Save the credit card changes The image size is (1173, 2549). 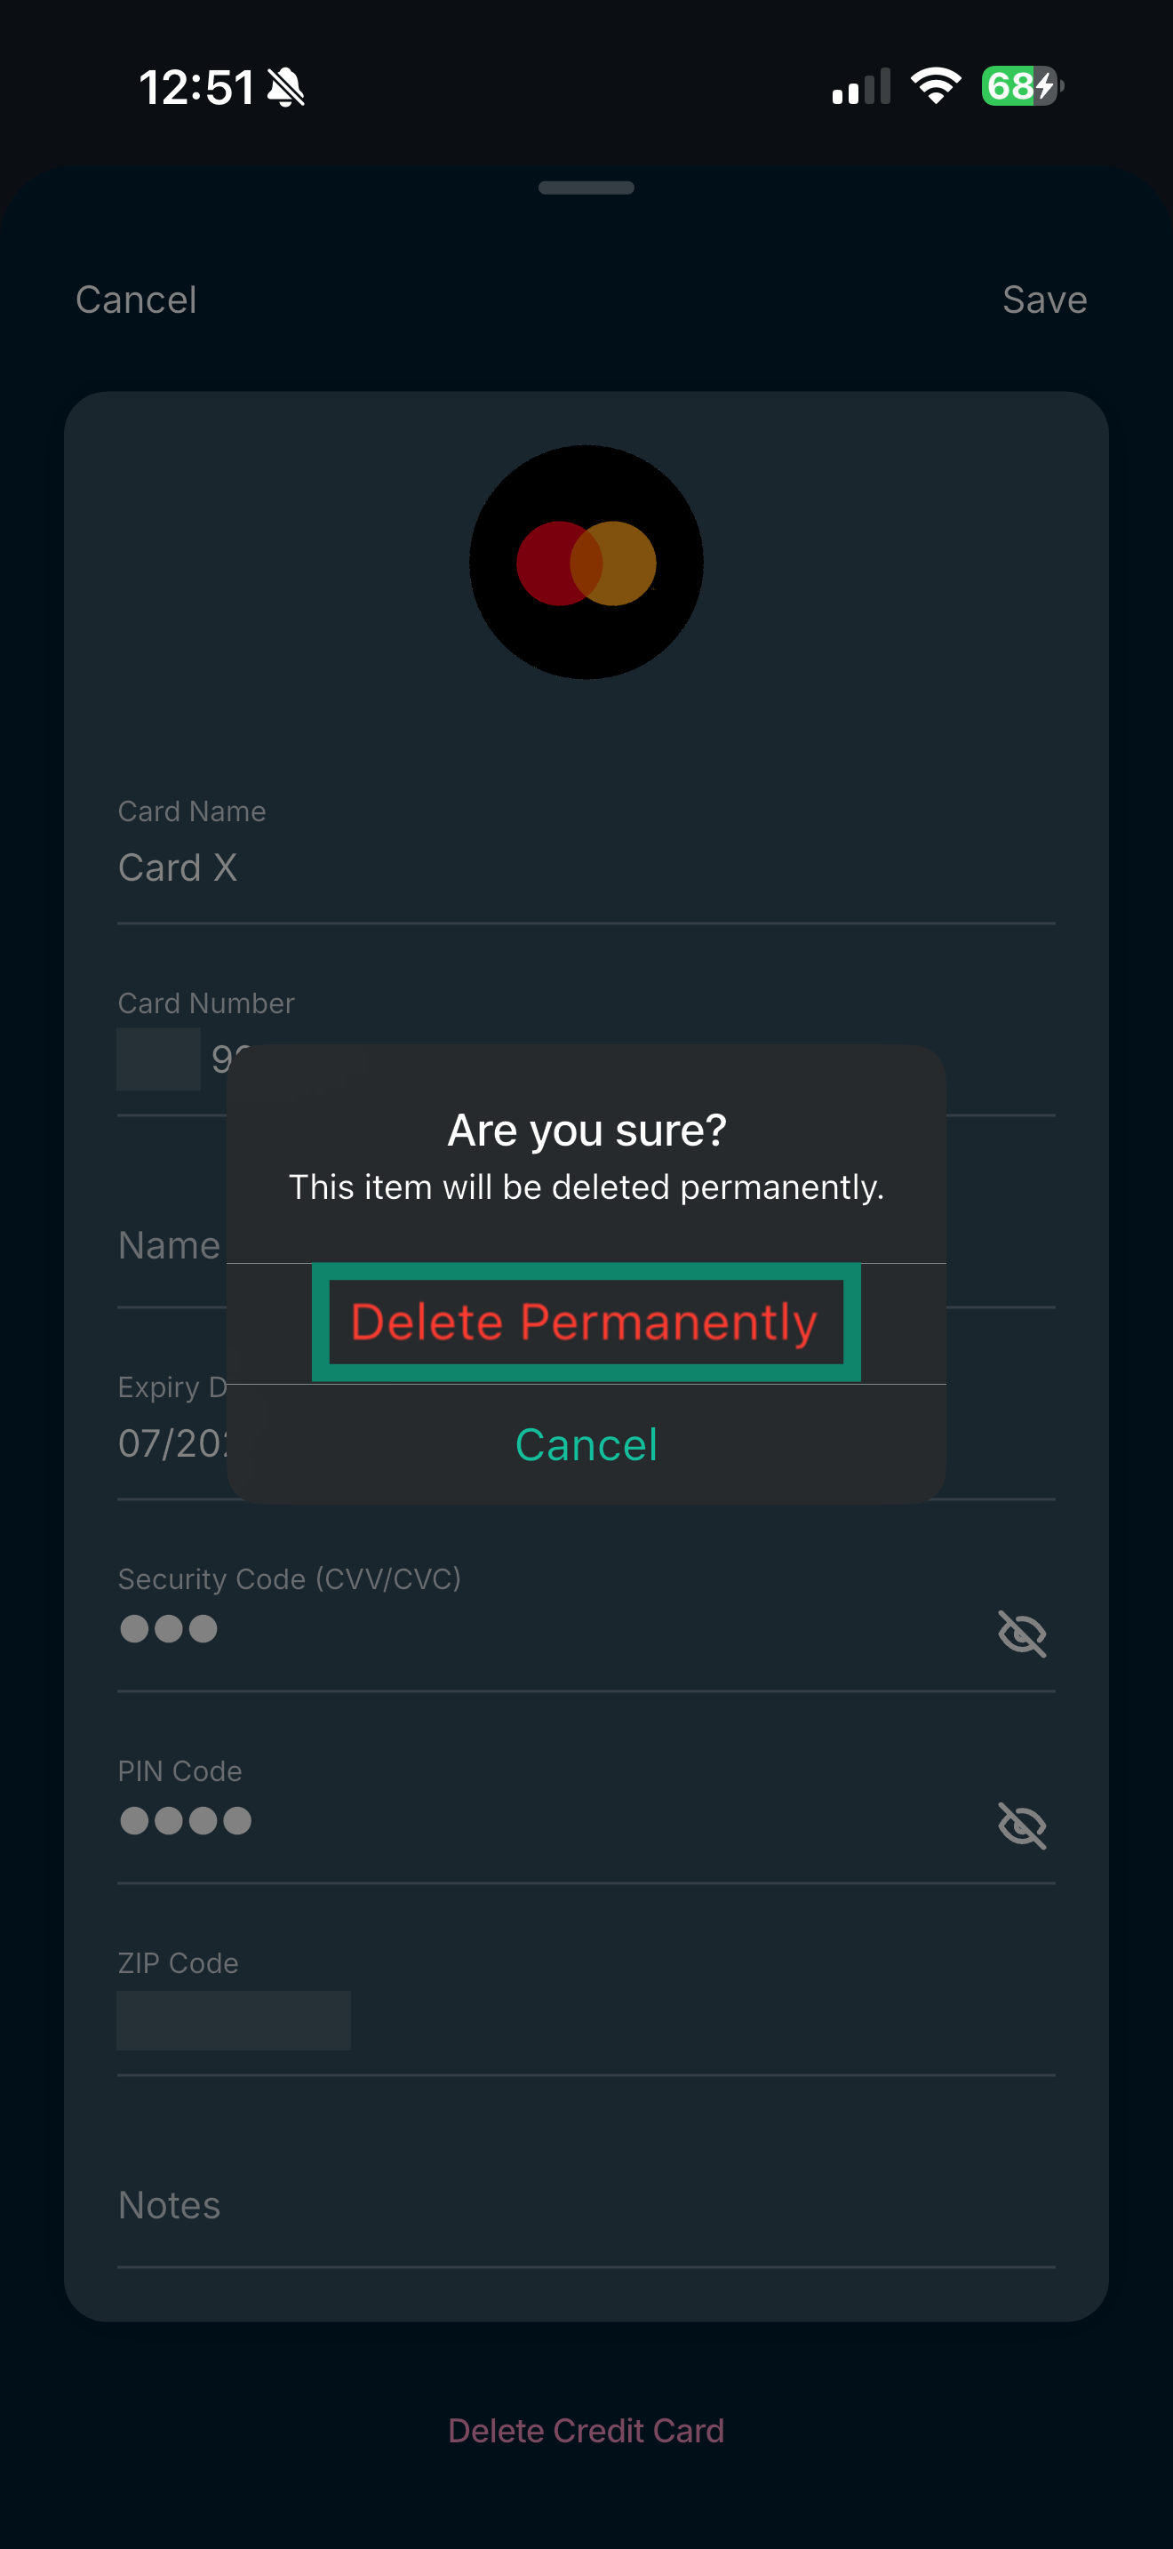[x=1043, y=300]
